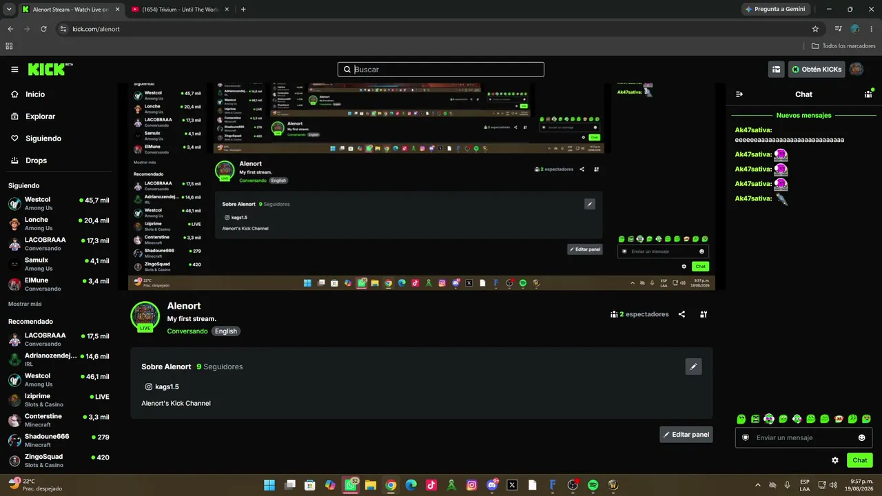
Task: Open Todos los marcadores folder
Action: (843, 46)
